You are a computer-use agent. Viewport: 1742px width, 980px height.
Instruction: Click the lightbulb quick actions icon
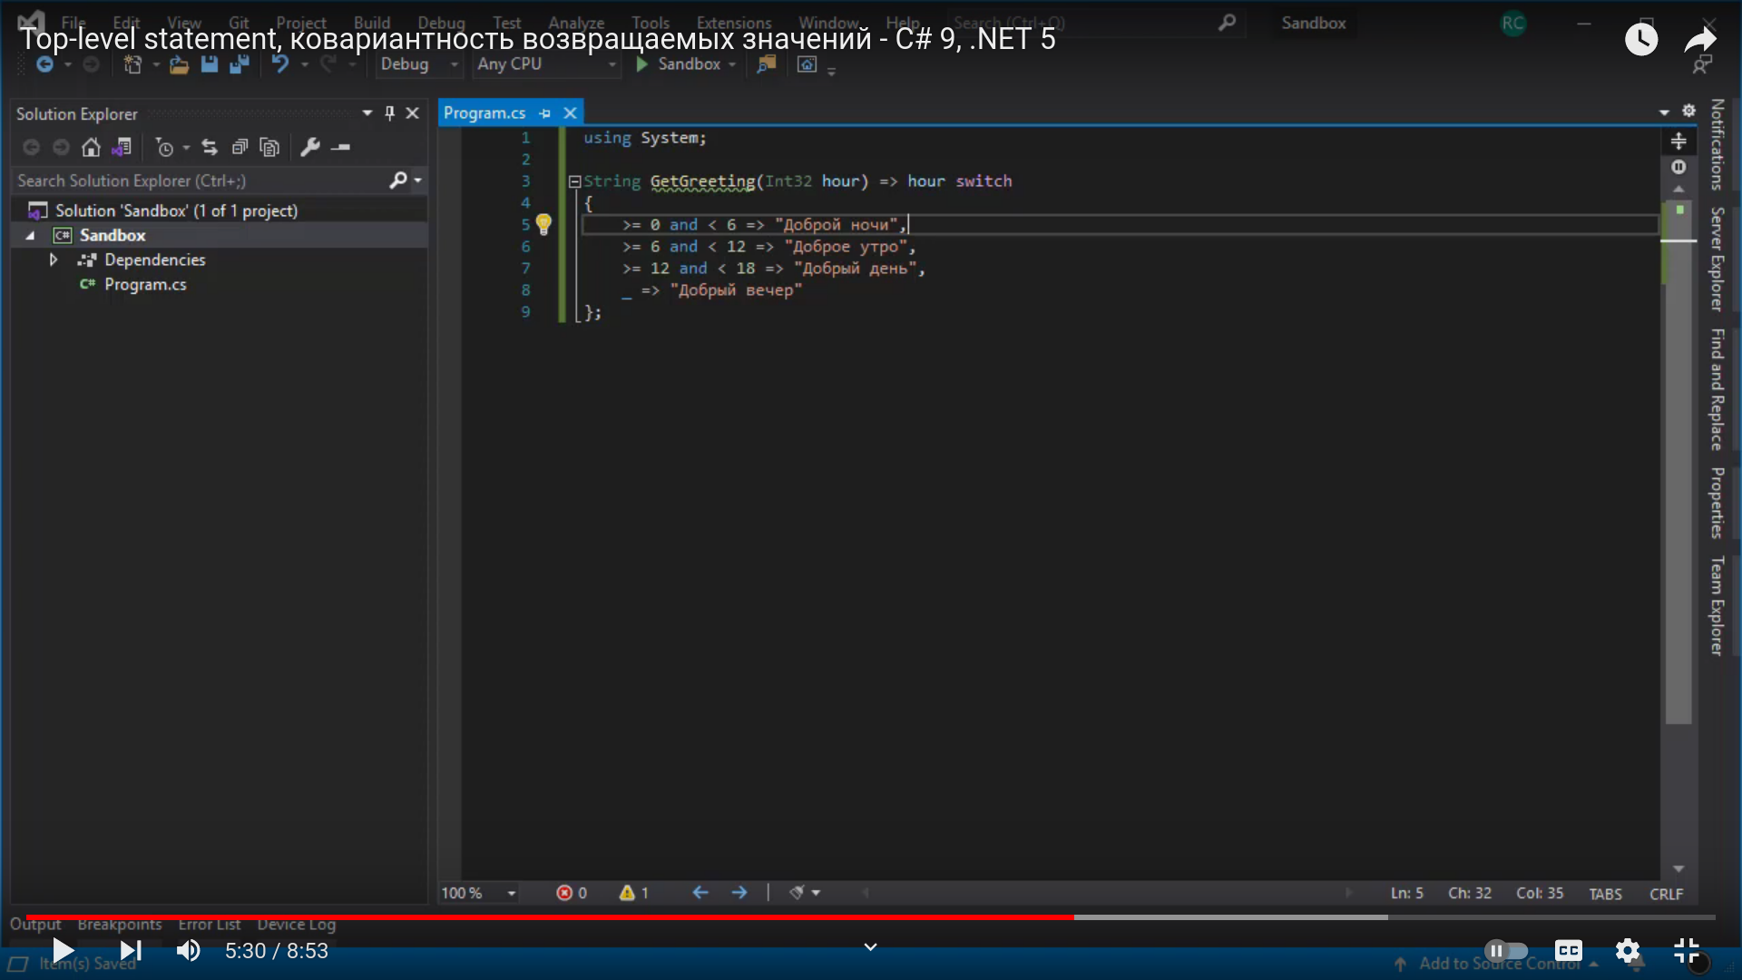(x=543, y=223)
